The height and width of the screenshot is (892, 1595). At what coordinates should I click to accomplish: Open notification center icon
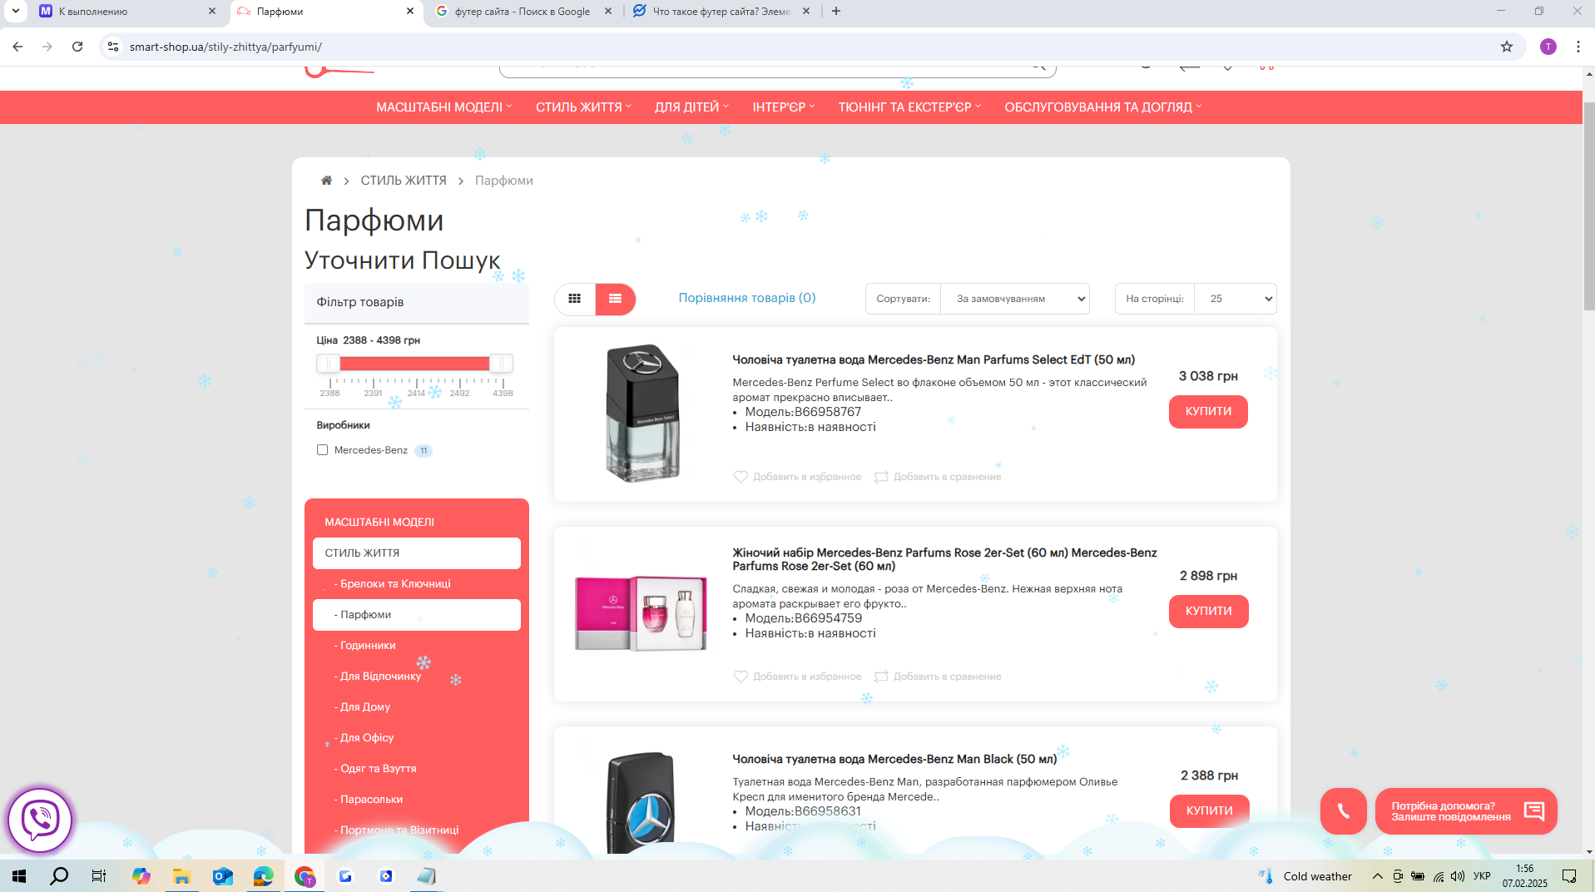click(x=1569, y=876)
